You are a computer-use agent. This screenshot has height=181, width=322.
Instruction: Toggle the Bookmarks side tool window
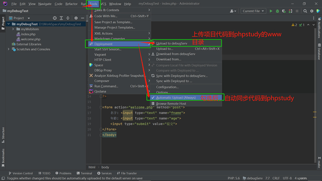3,158
